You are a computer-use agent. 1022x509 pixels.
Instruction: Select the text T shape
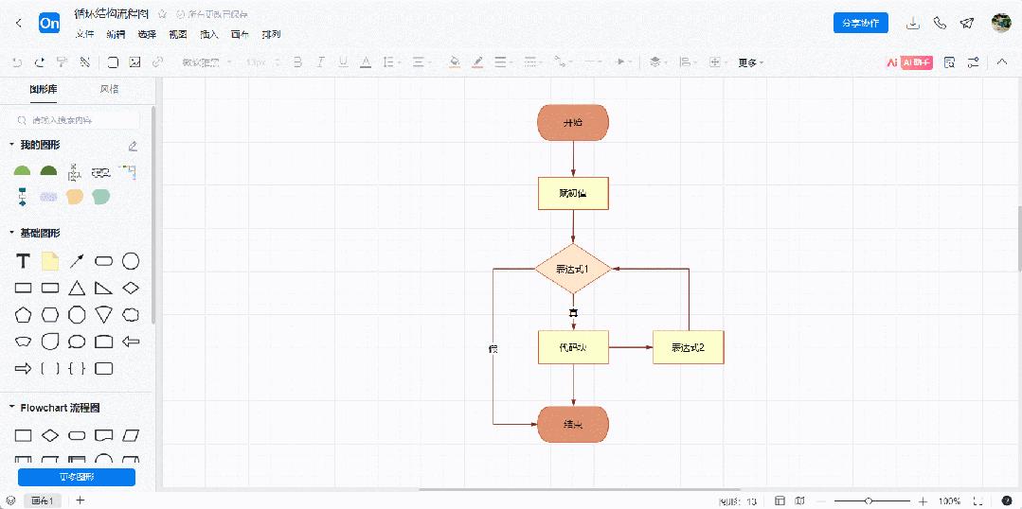tap(23, 262)
